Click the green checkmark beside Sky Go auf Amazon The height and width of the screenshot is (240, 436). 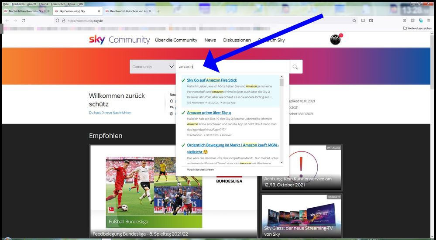coord(183,80)
